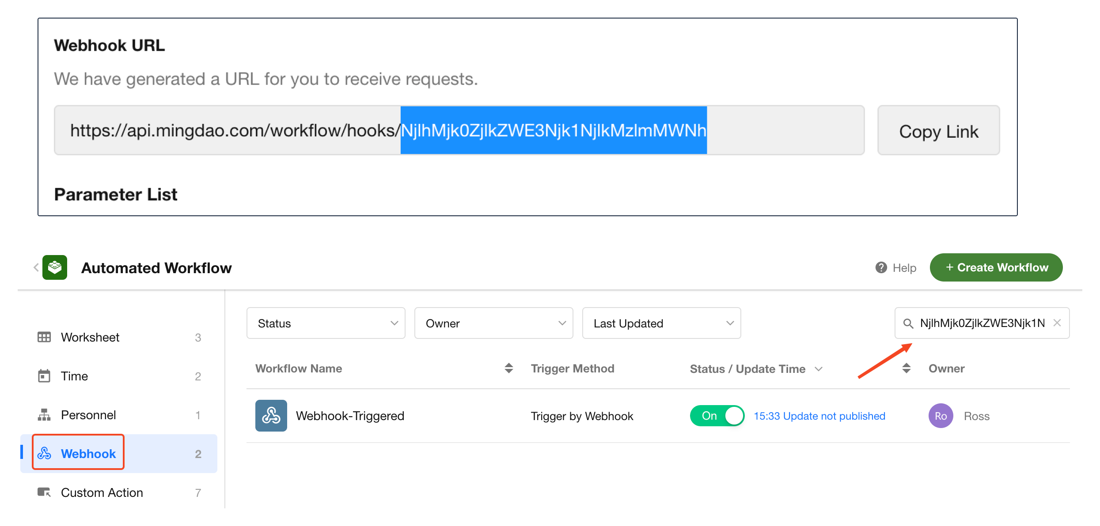Image resolution: width=1100 pixels, height=526 pixels.
Task: Click the Create Workflow button
Action: pos(996,267)
